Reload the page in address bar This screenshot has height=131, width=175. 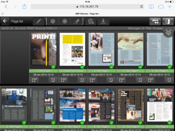coord(142,7)
